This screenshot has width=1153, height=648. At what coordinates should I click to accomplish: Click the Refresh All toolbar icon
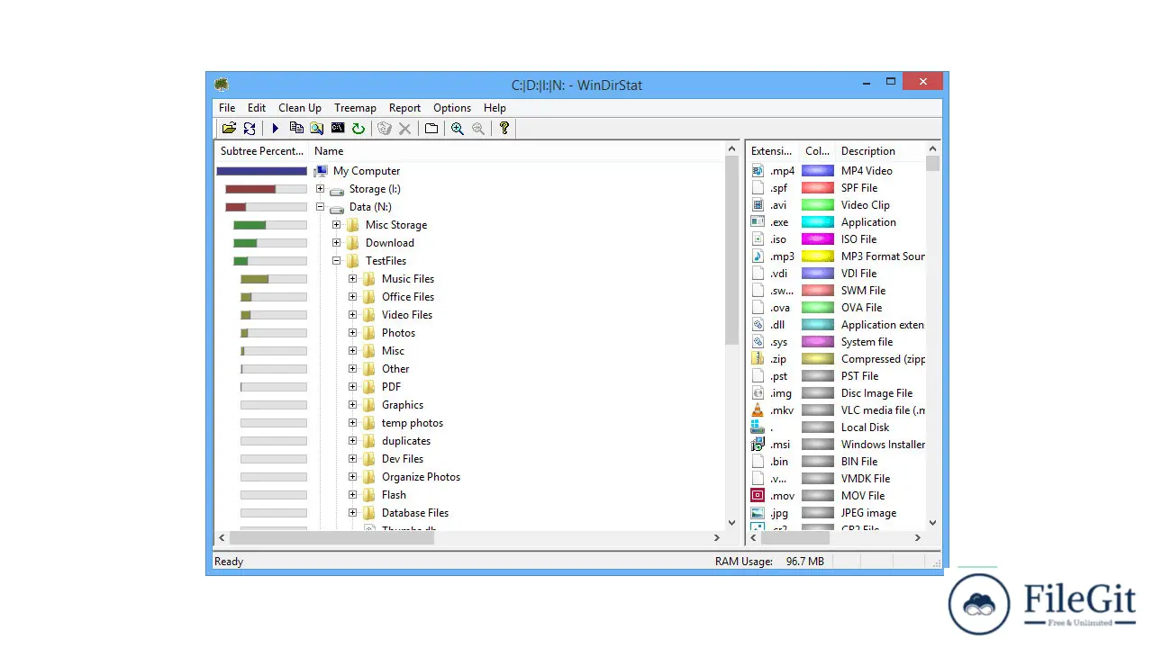coord(250,129)
